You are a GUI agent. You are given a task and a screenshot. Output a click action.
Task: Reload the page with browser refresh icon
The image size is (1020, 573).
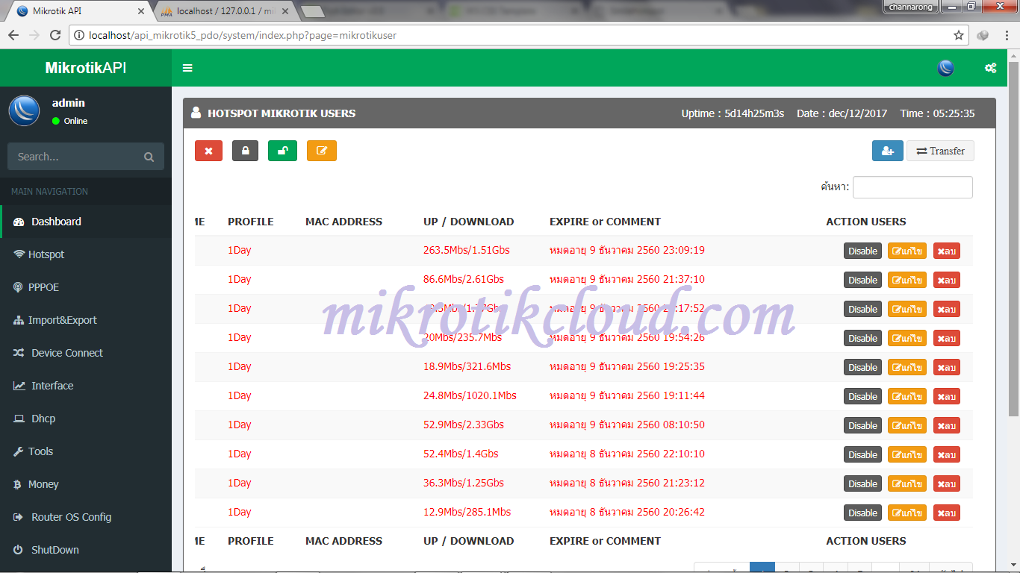point(55,35)
